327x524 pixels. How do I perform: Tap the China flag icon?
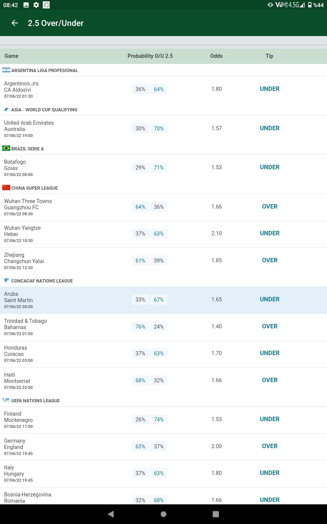point(6,188)
